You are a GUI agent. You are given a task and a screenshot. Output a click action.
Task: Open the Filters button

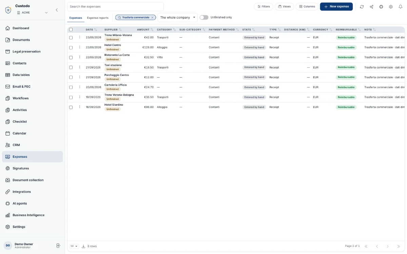click(263, 6)
